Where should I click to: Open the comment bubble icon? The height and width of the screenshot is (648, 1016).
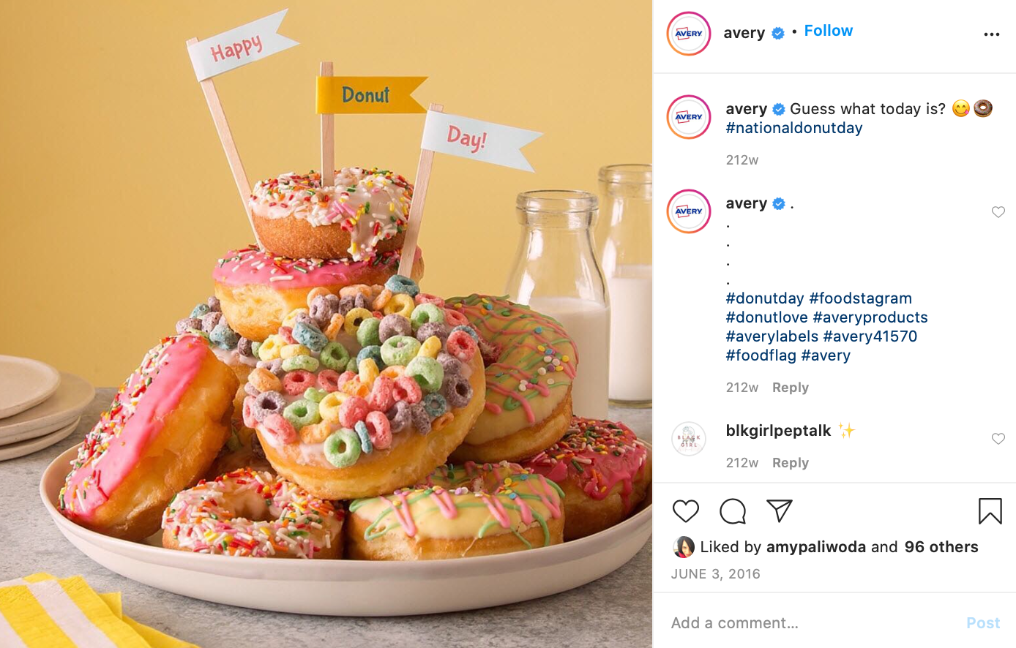[733, 511]
